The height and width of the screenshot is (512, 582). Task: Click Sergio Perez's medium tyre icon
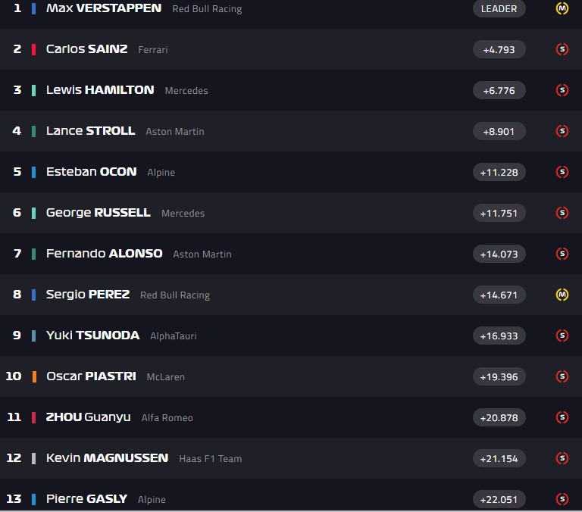coord(562,295)
